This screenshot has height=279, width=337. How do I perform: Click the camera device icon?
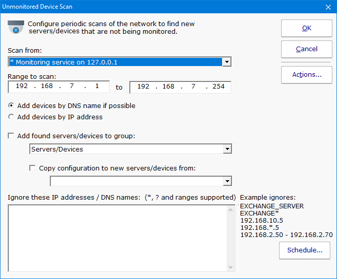pos(16,27)
